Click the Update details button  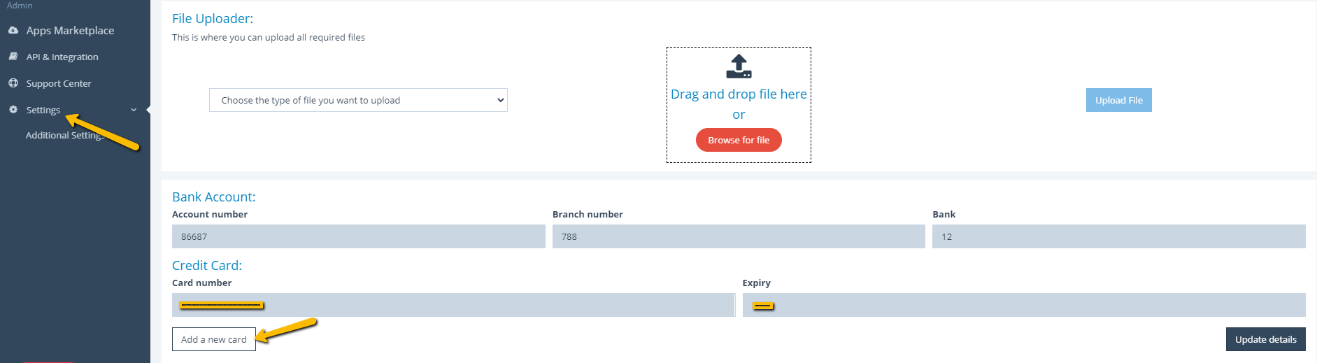tap(1265, 339)
